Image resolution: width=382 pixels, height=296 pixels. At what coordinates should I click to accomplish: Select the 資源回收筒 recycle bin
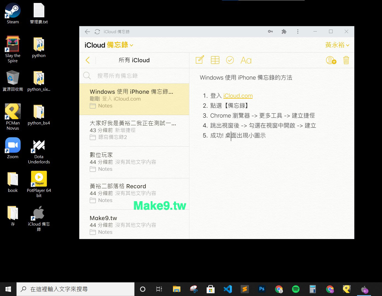point(13,81)
